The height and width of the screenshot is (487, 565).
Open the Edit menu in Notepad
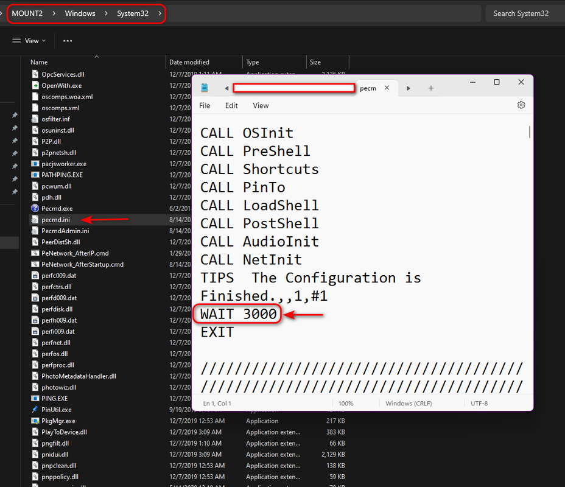(x=231, y=105)
